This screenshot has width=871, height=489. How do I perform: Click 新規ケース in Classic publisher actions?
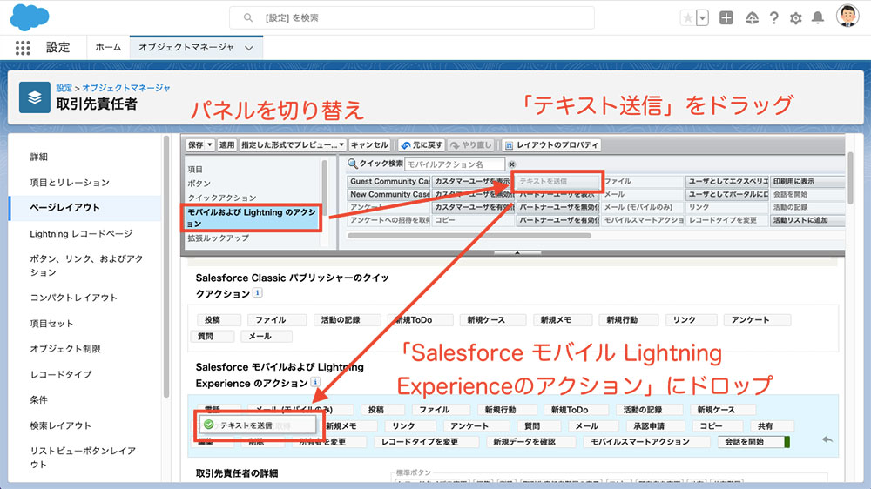(x=492, y=320)
